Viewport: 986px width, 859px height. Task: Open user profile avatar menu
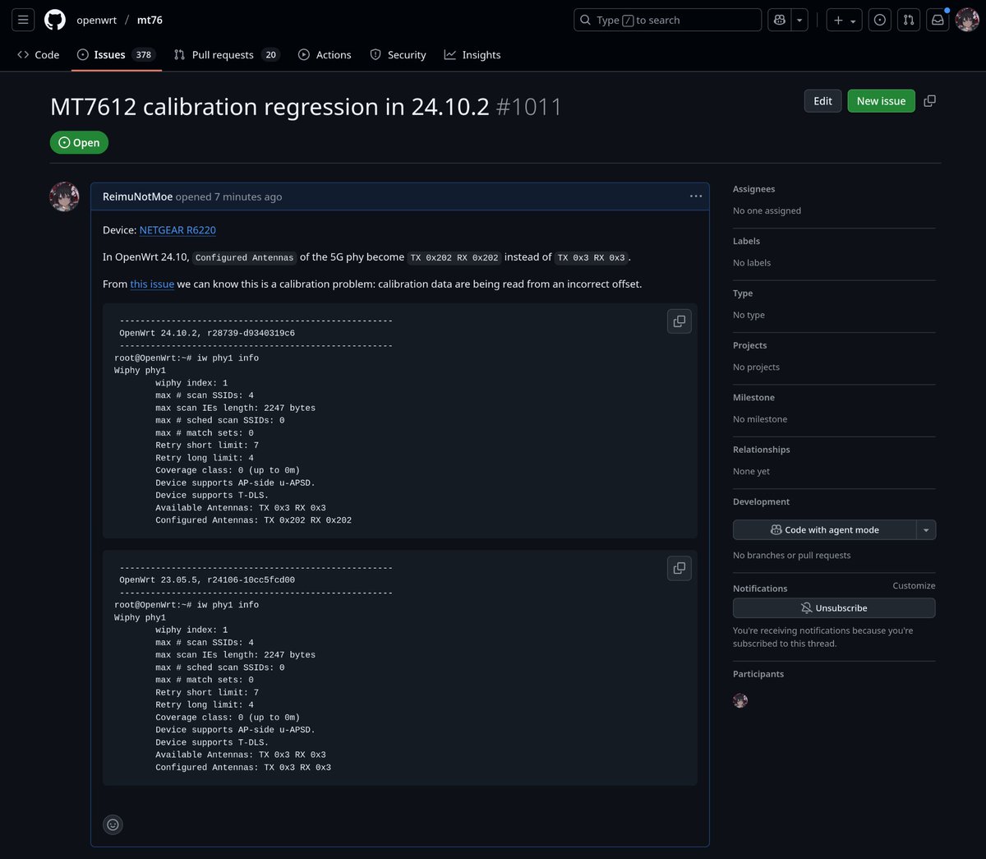(x=967, y=20)
